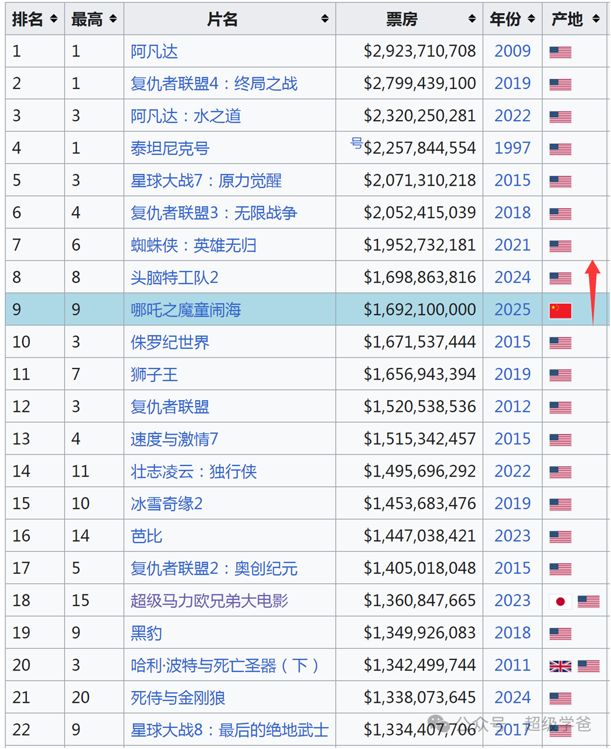
Task: Click the US flag in 超级马力欧兄弟大电影 row
Action: tap(589, 601)
